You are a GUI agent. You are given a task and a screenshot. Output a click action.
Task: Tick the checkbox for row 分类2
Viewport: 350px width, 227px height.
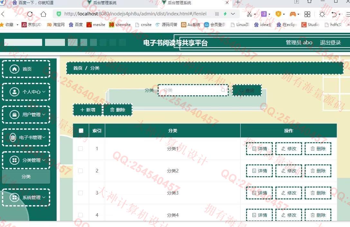coord(80,171)
